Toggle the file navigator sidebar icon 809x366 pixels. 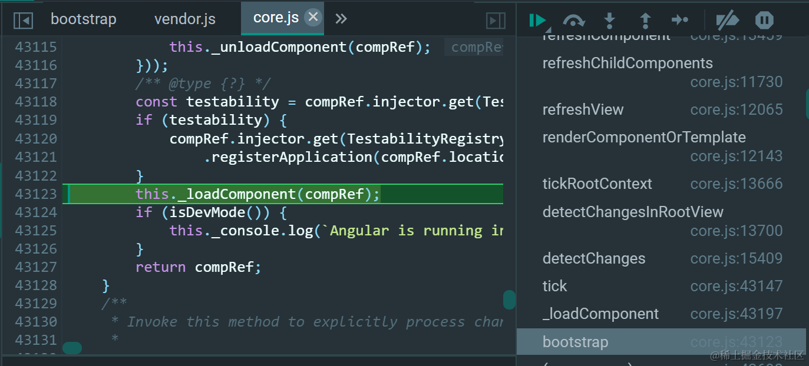(x=23, y=21)
